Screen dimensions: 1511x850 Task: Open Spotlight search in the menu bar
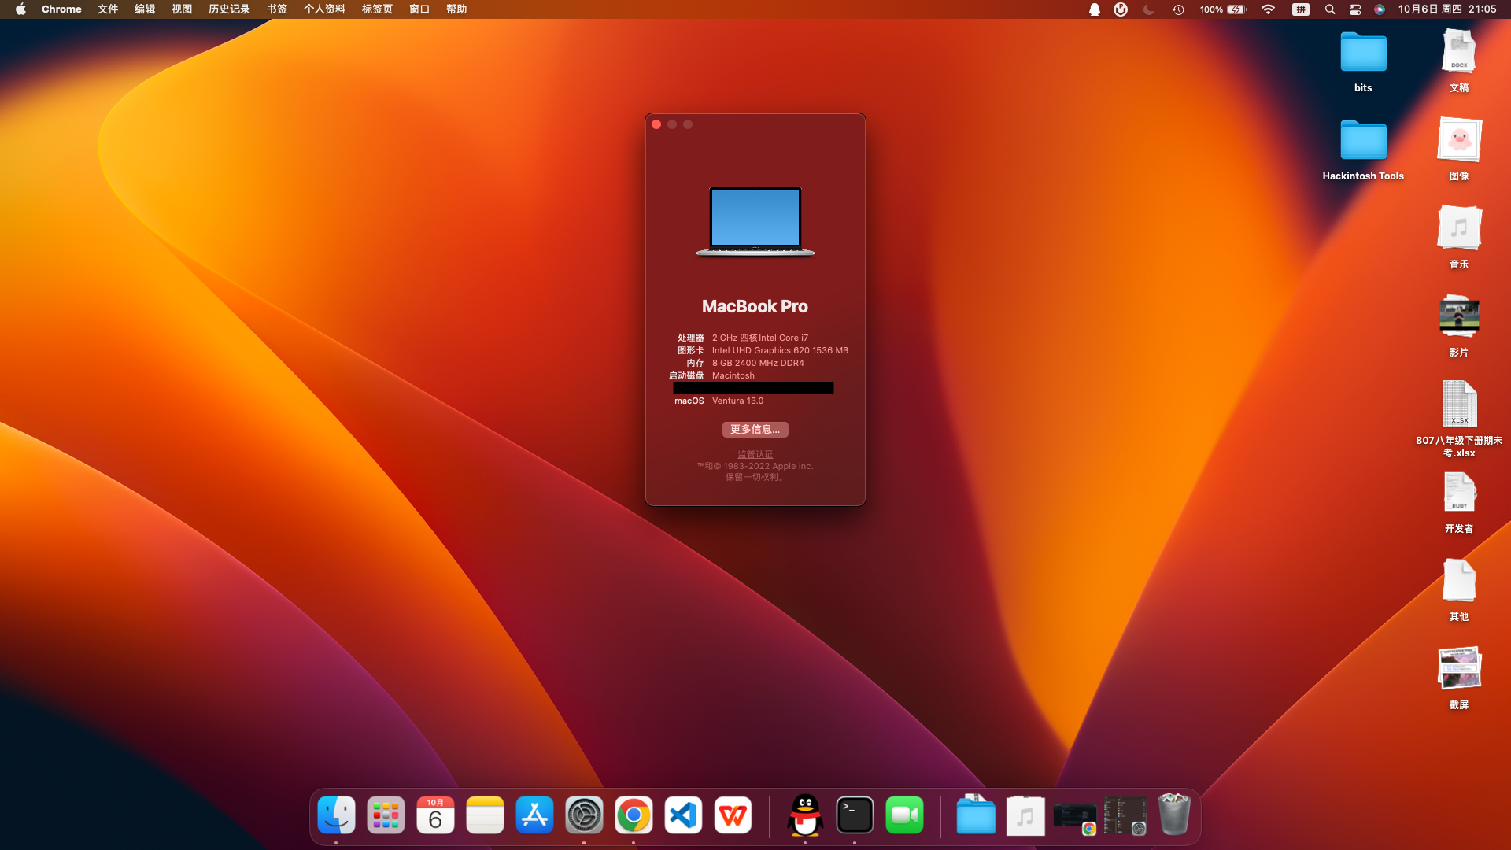tap(1329, 9)
